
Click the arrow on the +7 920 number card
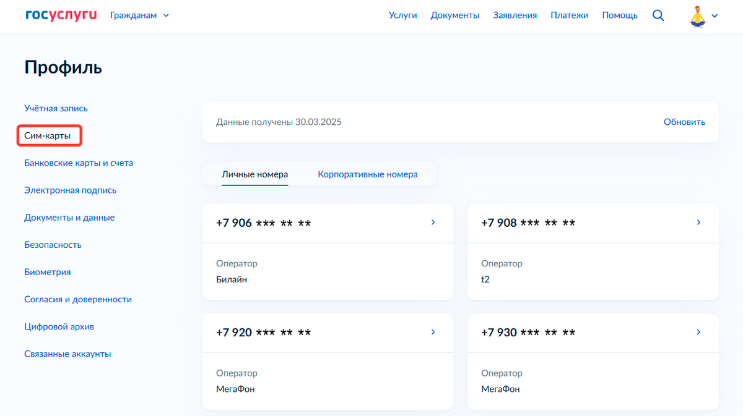pos(433,332)
